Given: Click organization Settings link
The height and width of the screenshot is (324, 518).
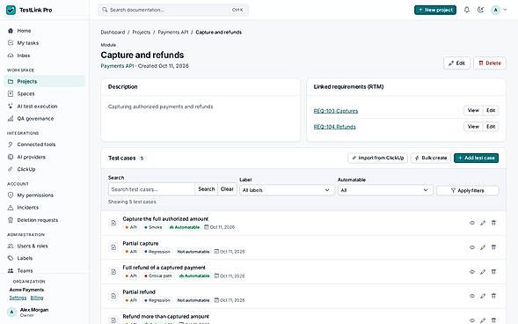Looking at the screenshot, I should [18, 298].
